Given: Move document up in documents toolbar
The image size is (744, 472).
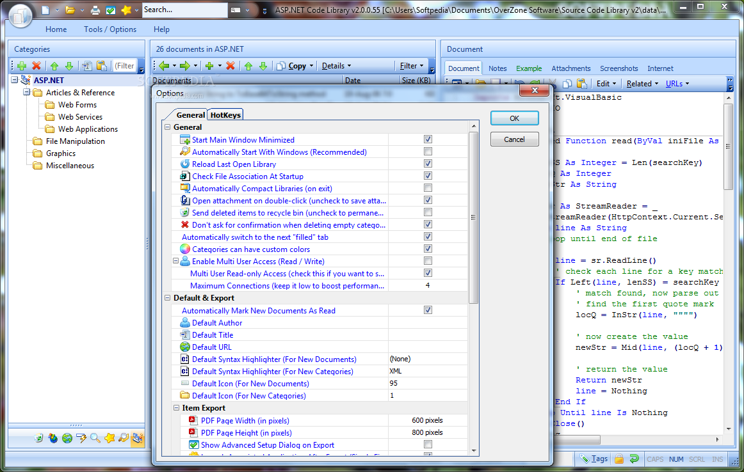Looking at the screenshot, I should click(x=248, y=66).
